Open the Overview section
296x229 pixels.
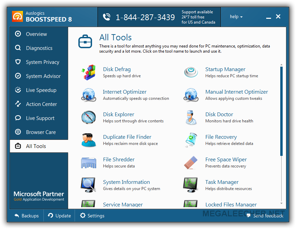[x=39, y=34]
